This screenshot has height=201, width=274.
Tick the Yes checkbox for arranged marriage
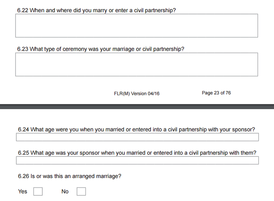coord(38,191)
